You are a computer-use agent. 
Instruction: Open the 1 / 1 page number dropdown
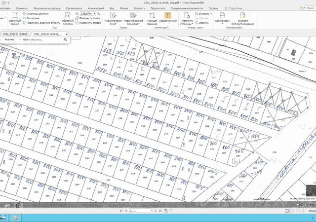151,211
